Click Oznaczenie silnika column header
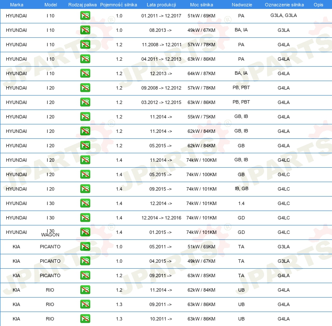The width and height of the screenshot is (332, 326). click(284, 5)
